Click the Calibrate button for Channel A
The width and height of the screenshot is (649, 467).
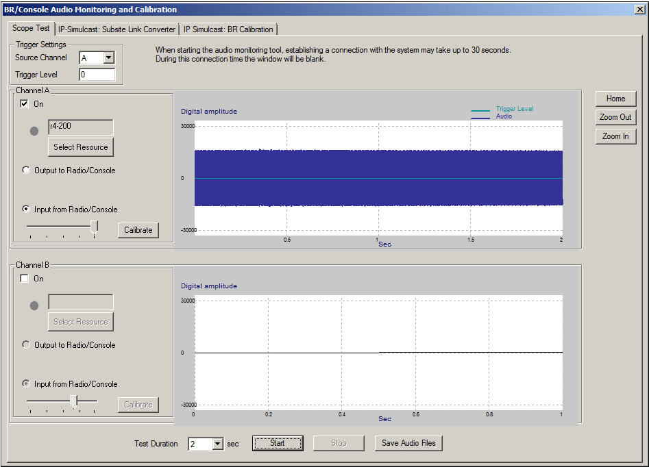138,230
